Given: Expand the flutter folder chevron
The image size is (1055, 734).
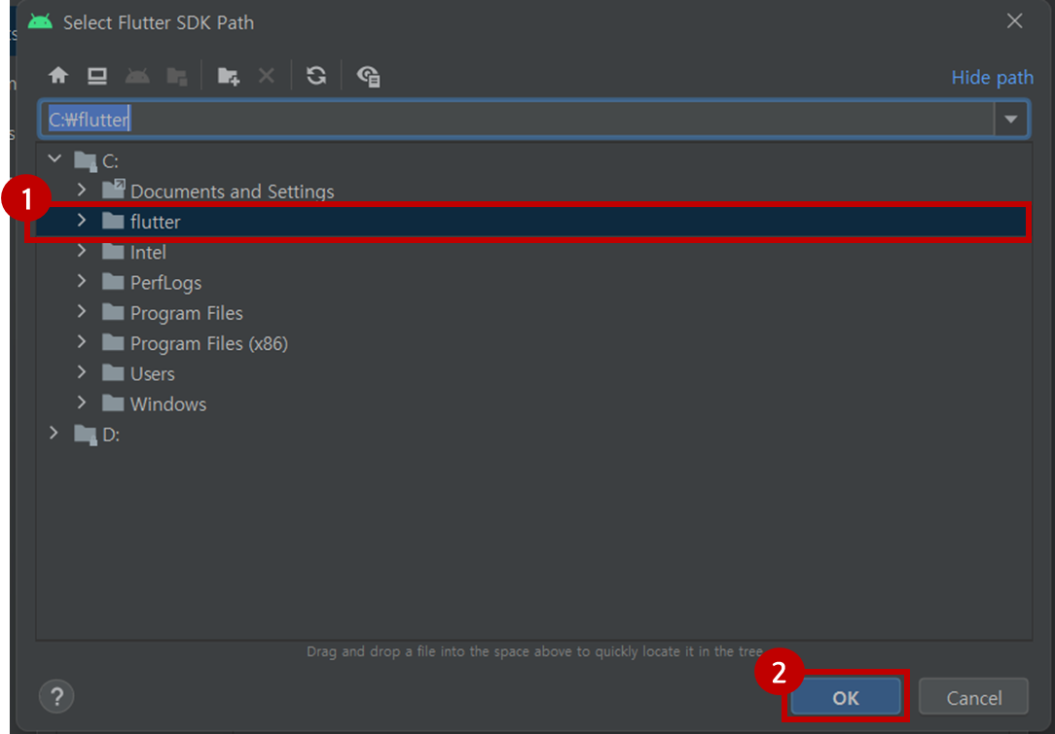Looking at the screenshot, I should 82,221.
